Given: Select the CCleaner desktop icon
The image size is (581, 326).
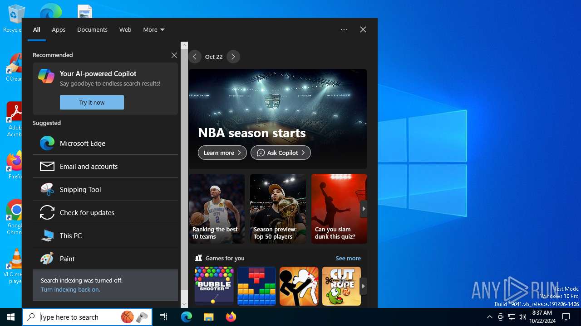Looking at the screenshot, I should pyautogui.click(x=14, y=67).
